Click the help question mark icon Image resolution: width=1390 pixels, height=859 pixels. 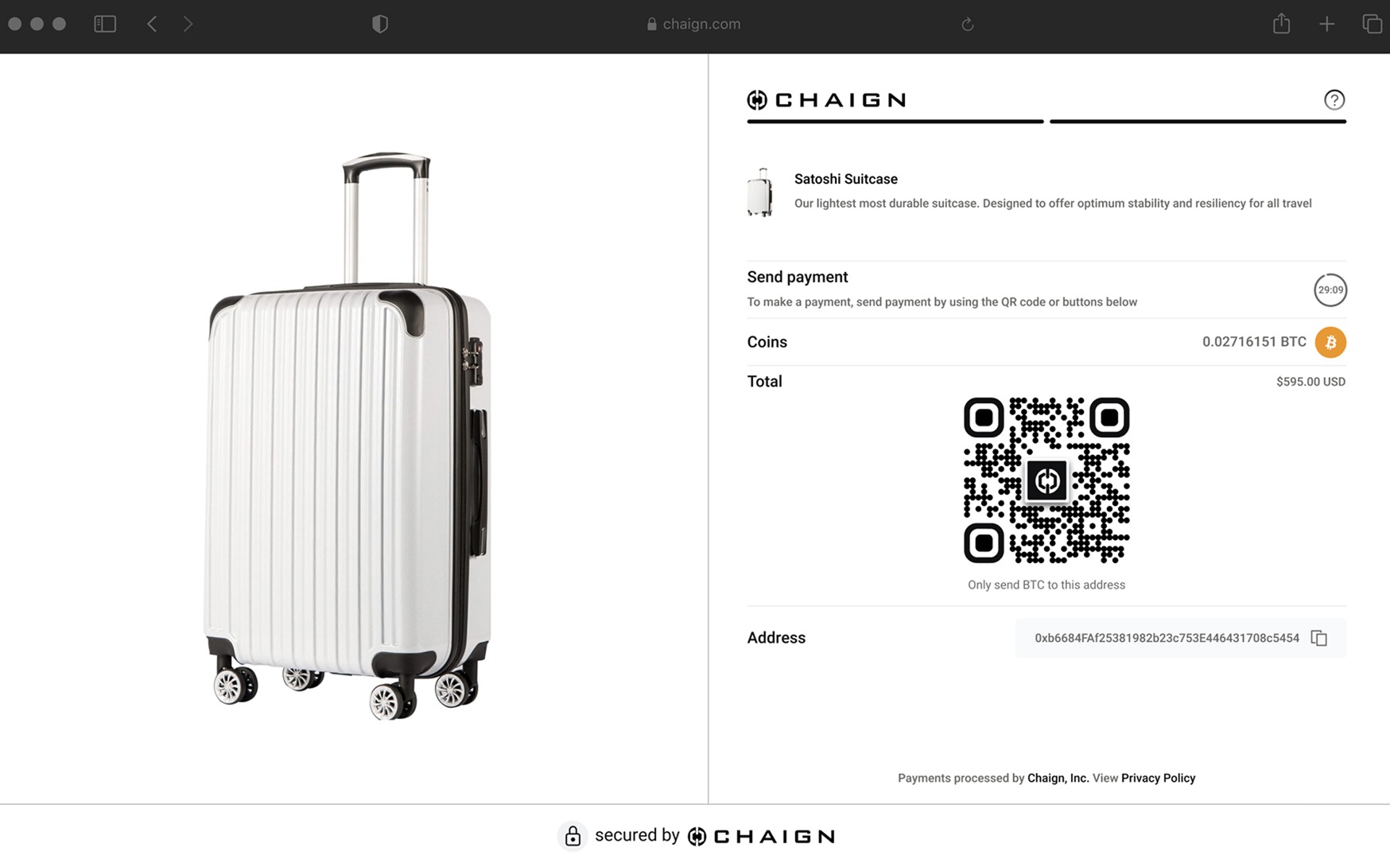tap(1334, 99)
